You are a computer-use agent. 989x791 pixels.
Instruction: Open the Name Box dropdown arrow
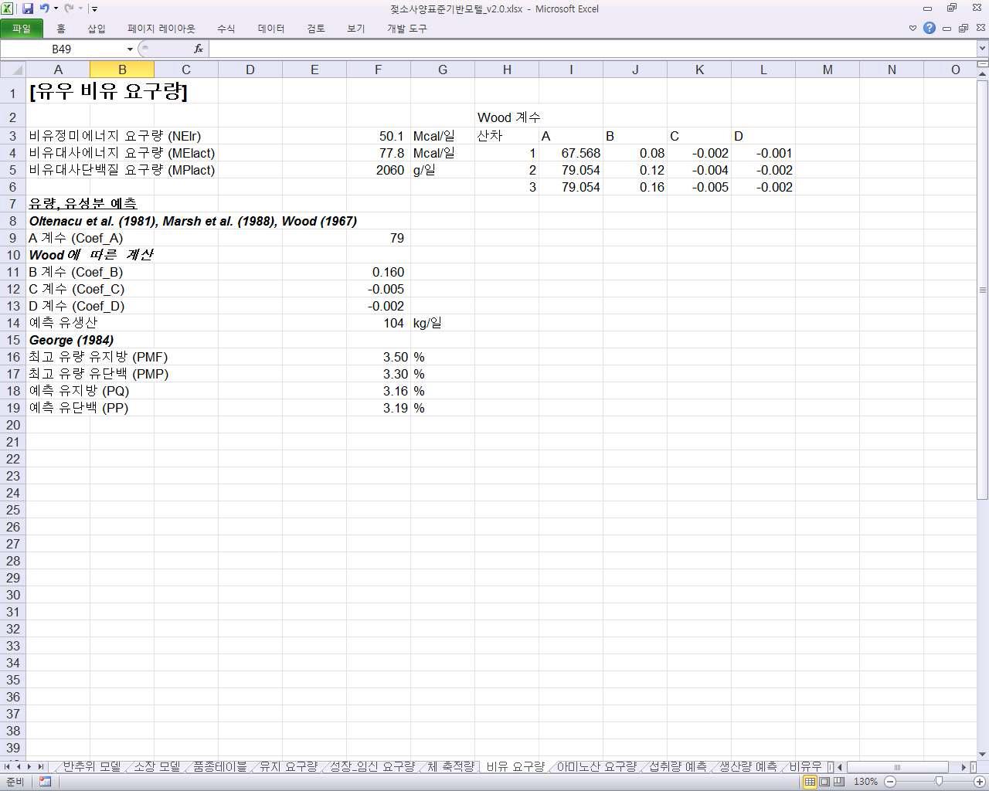pyautogui.click(x=130, y=49)
